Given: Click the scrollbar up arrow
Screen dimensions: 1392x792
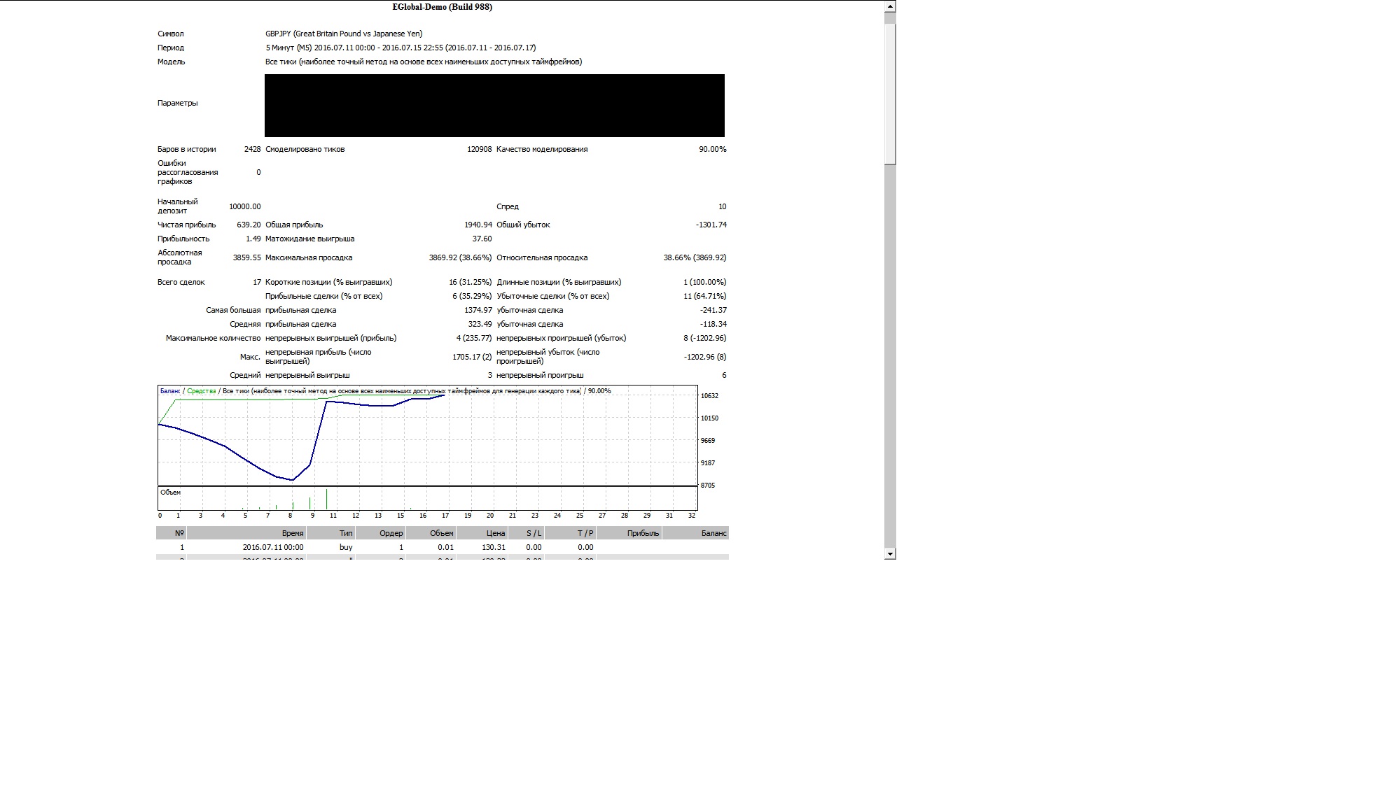Looking at the screenshot, I should 890,6.
